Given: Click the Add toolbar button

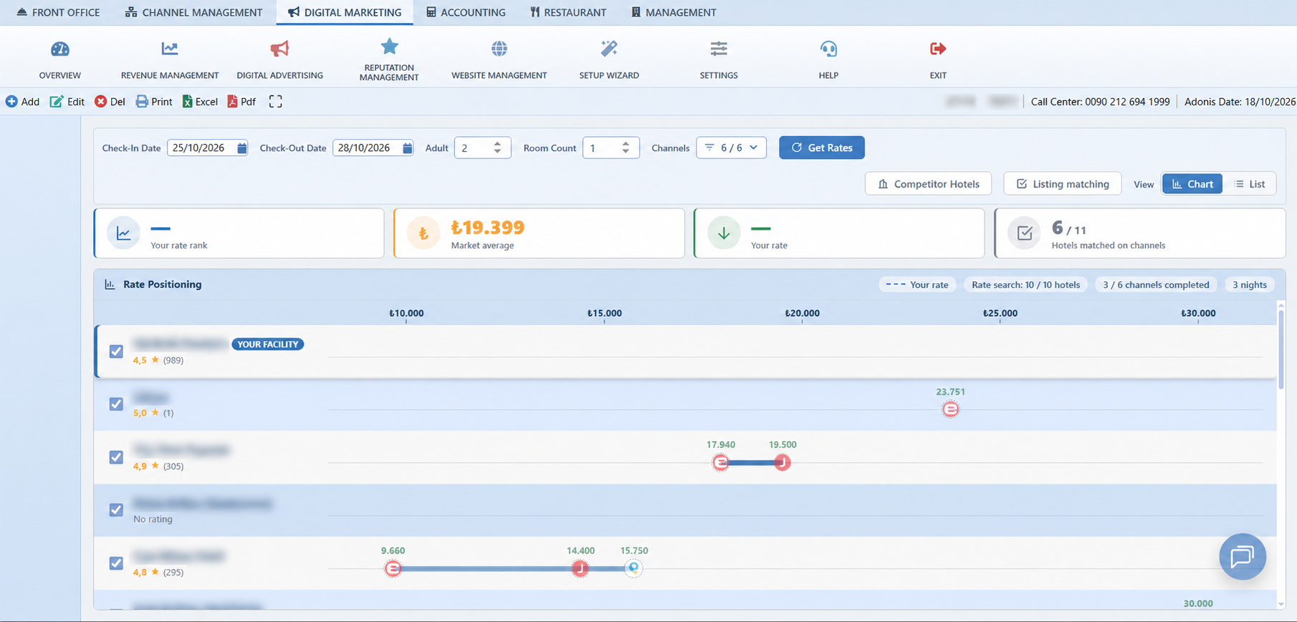Looking at the screenshot, I should [x=23, y=102].
